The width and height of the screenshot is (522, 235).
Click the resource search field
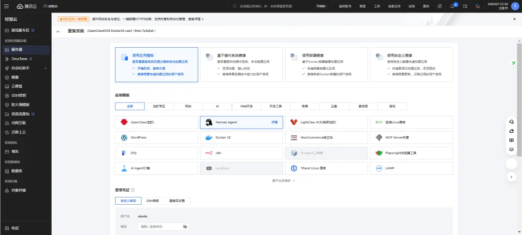272,6
